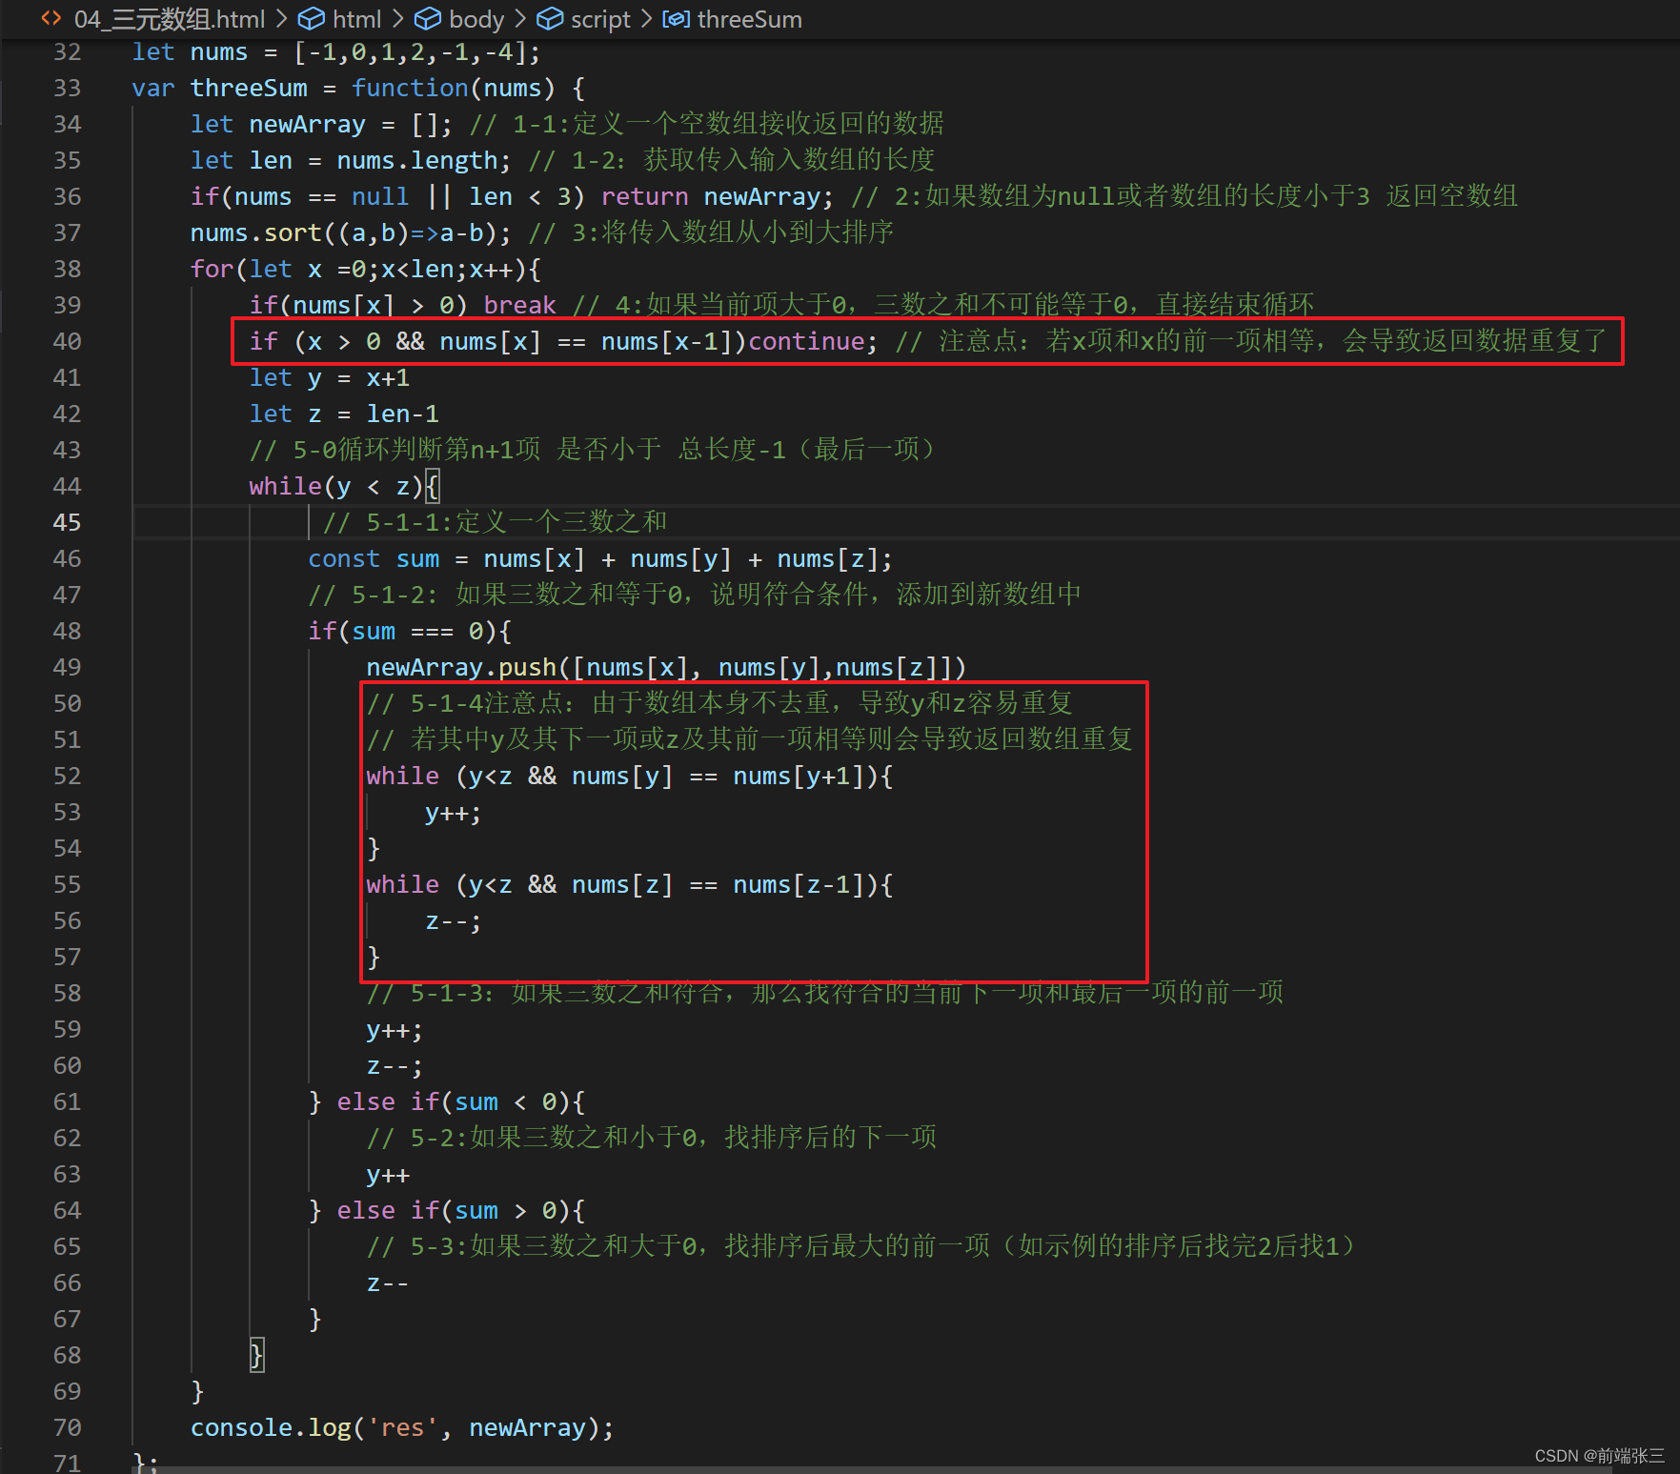
Task: Click the 'for(let x =0;x<len;x++){' line
Action: coord(366,269)
